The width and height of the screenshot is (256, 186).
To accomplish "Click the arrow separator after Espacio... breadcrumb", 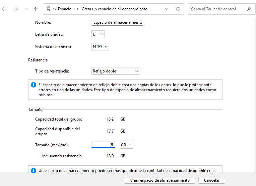I will [78, 9].
